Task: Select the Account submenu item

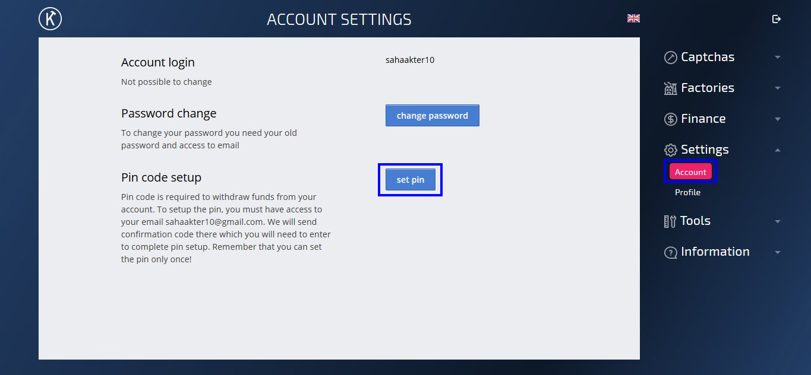Action: [690, 171]
